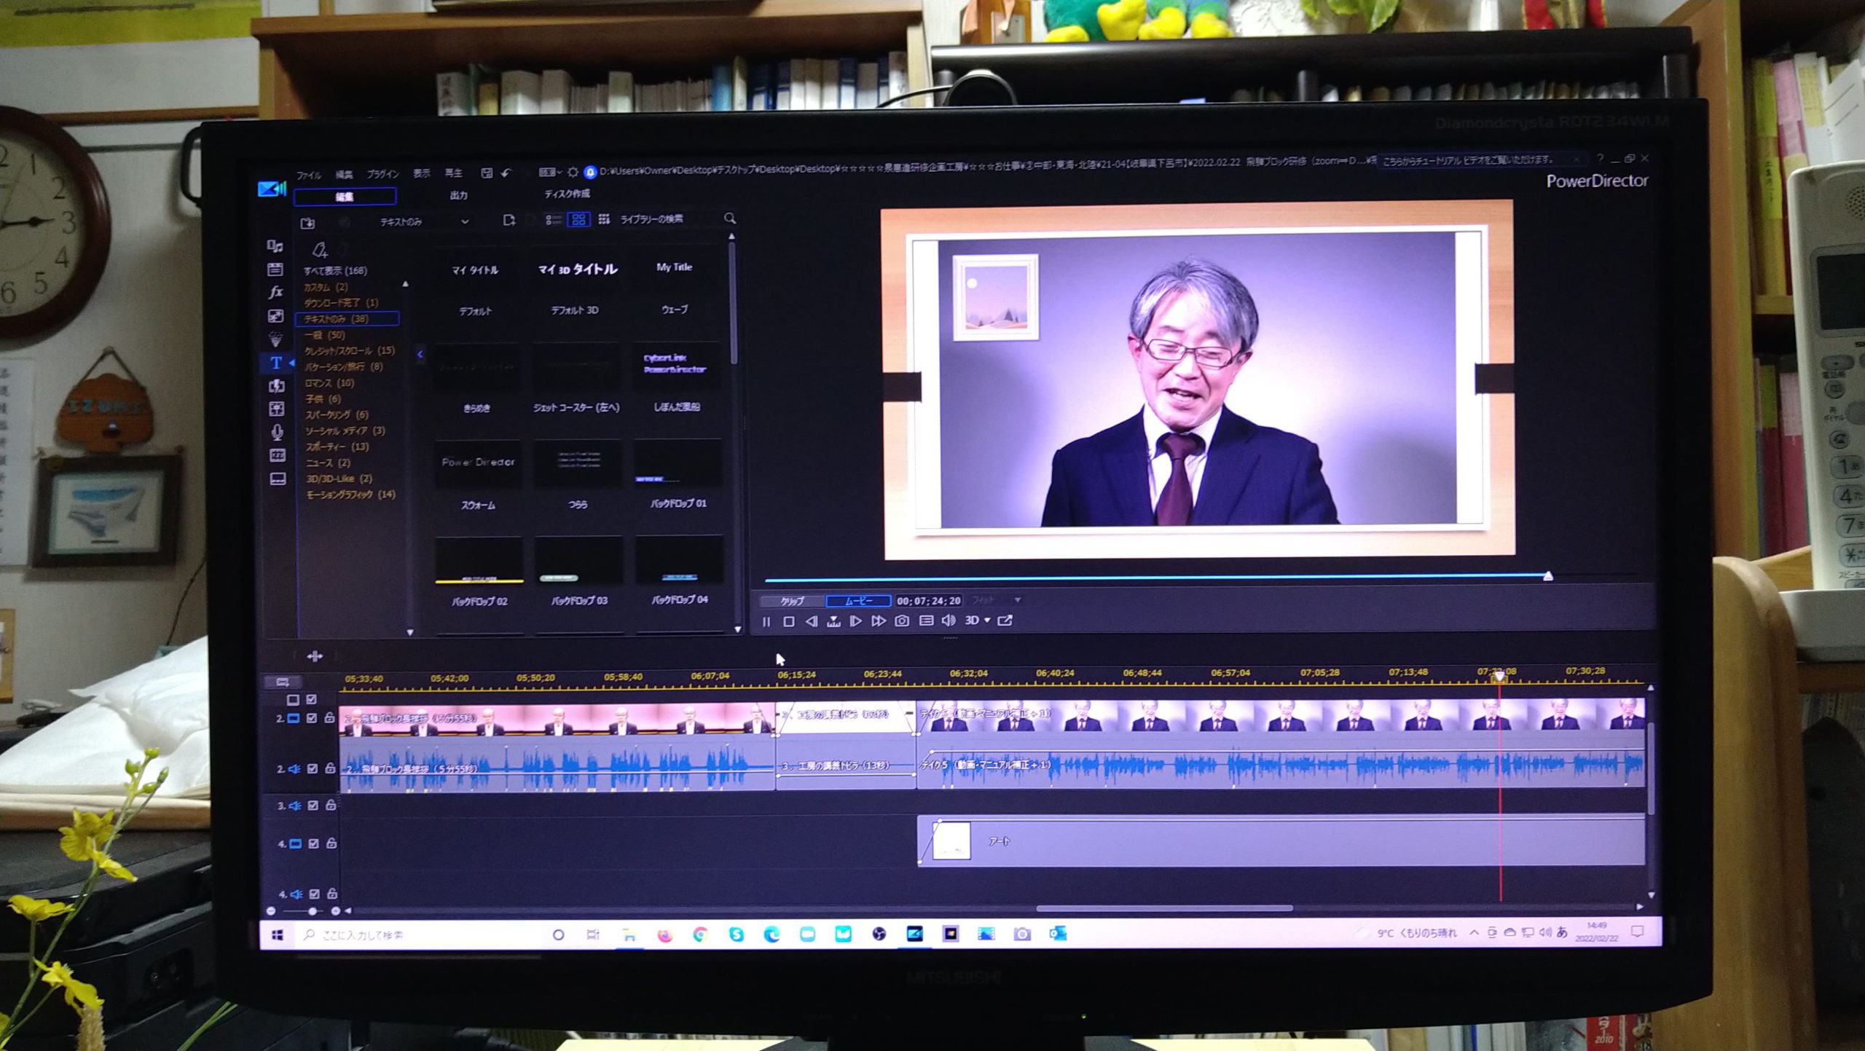The image size is (1865, 1051).
Task: Open the Project Room clapperboard icon
Action: point(275,269)
